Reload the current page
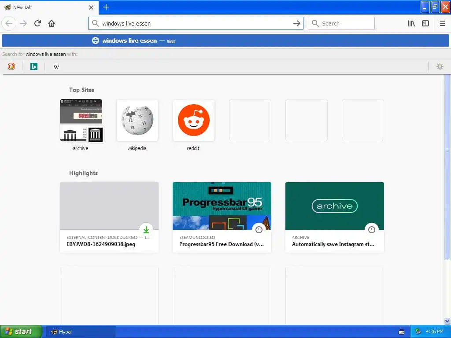The image size is (451, 338). point(37,23)
